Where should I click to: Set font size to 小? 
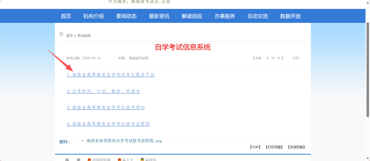click(279, 58)
